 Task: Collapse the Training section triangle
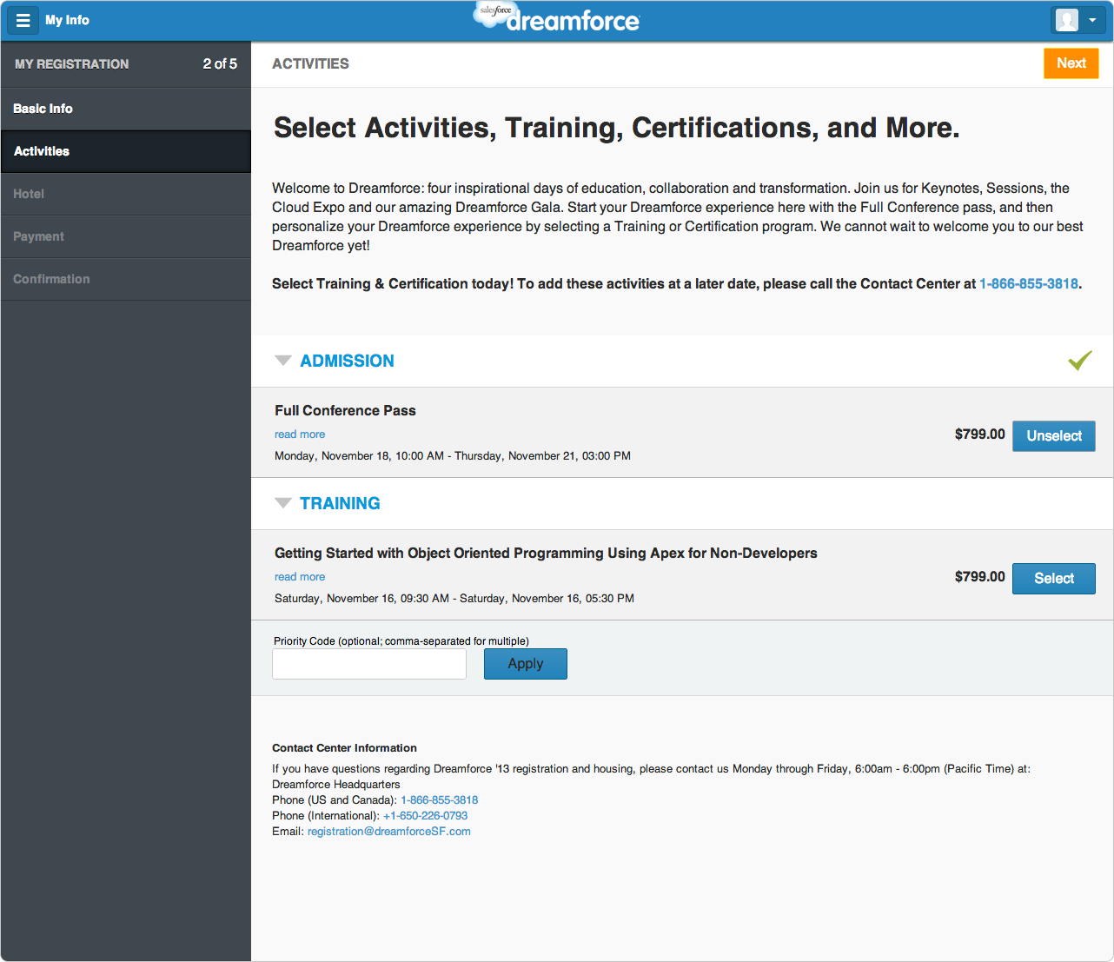(x=282, y=503)
